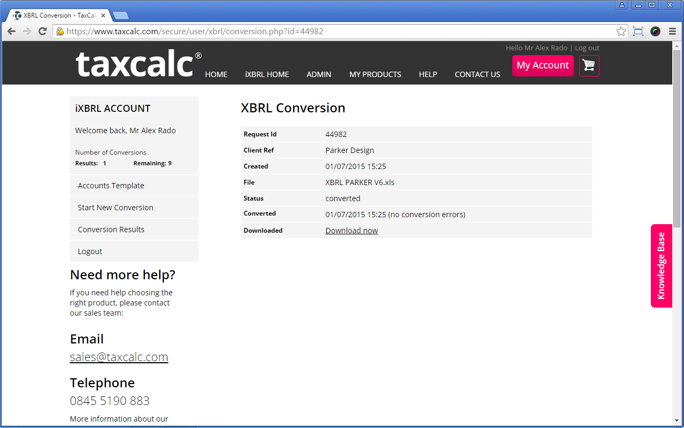Viewport: 684px width, 428px height.
Task: Open Accounts Template in sidebar
Action: (x=134, y=186)
